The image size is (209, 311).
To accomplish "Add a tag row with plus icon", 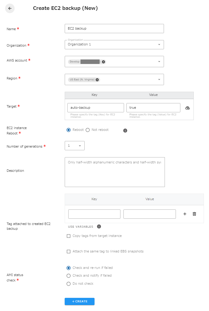I will pos(185,214).
